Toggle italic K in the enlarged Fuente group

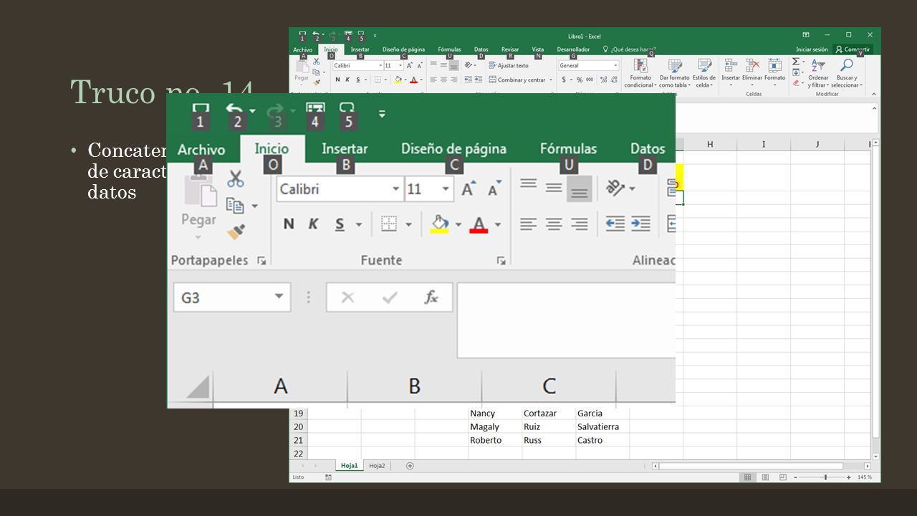[313, 224]
